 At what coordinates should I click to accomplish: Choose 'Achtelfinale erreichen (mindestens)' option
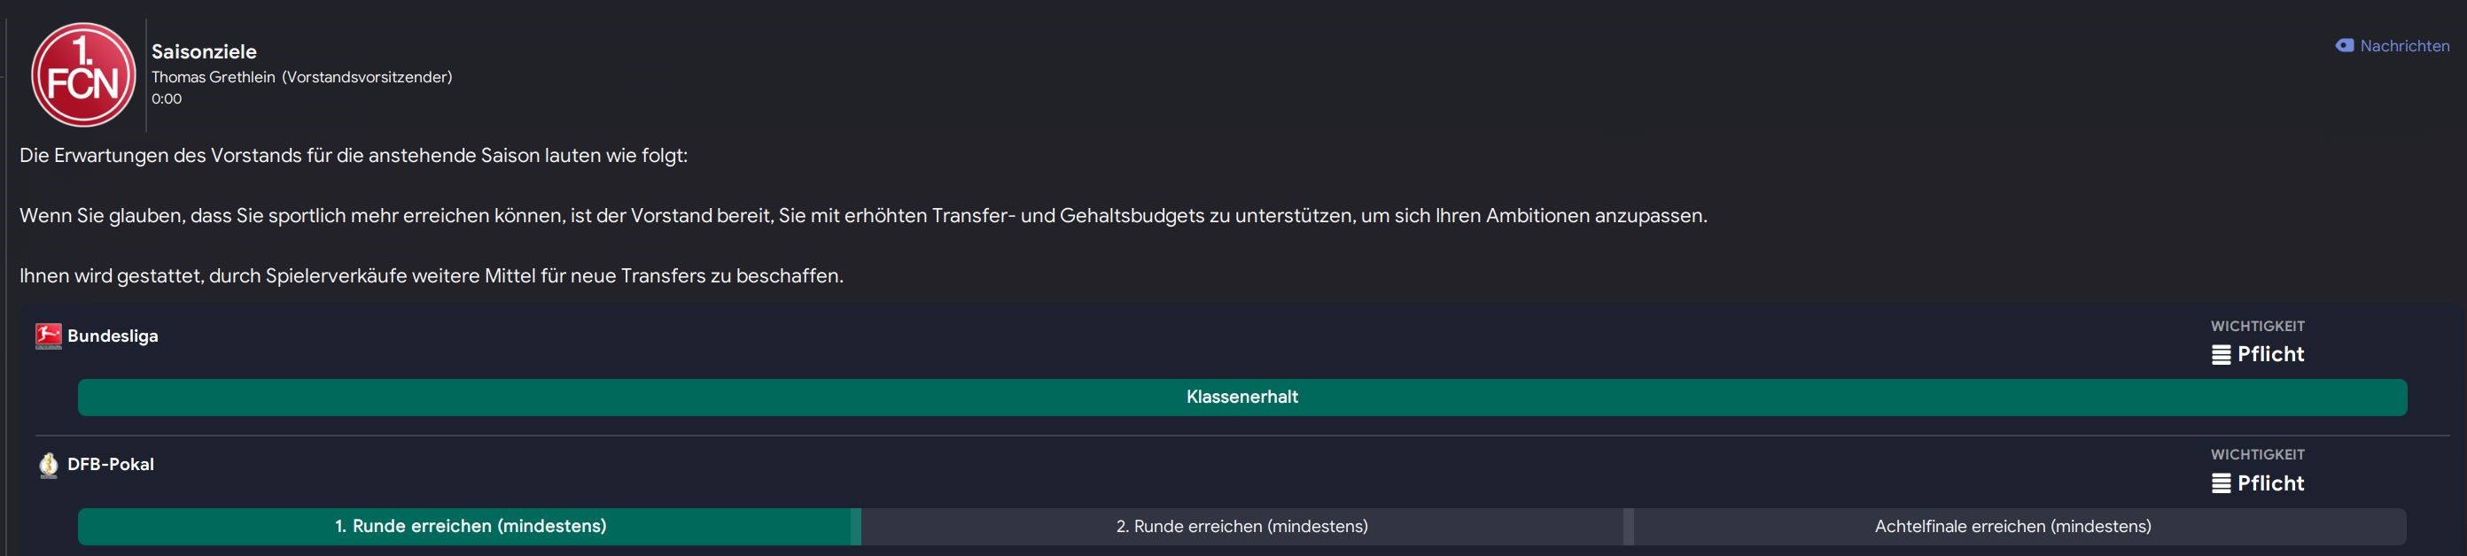(2015, 526)
